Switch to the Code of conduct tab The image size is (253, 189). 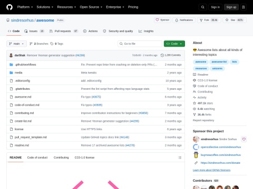click(37, 157)
